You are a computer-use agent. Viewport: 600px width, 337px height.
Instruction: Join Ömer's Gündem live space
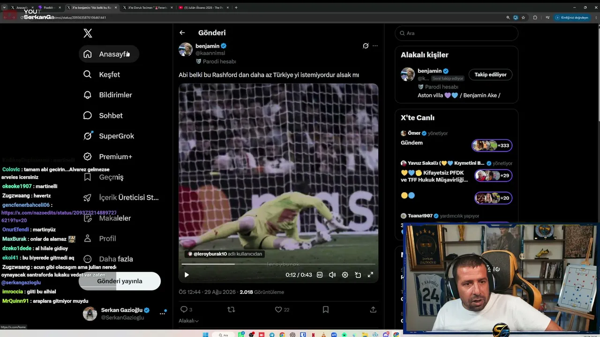point(492,146)
